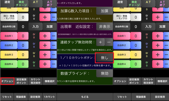
Task: Tap pink 自由枠1 label on right screen
Action: click(122, 36)
